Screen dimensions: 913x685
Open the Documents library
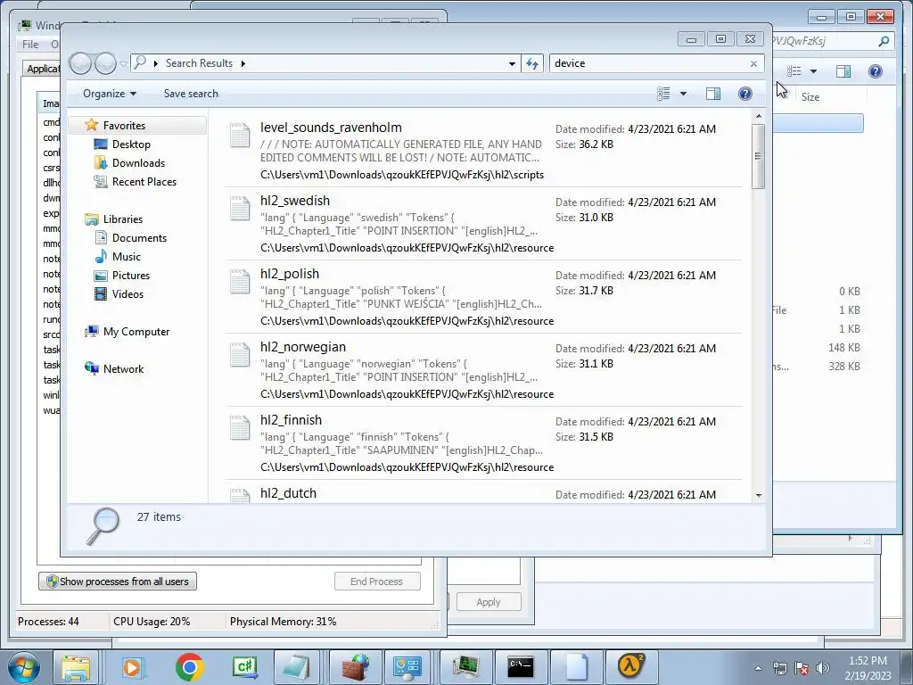click(139, 237)
